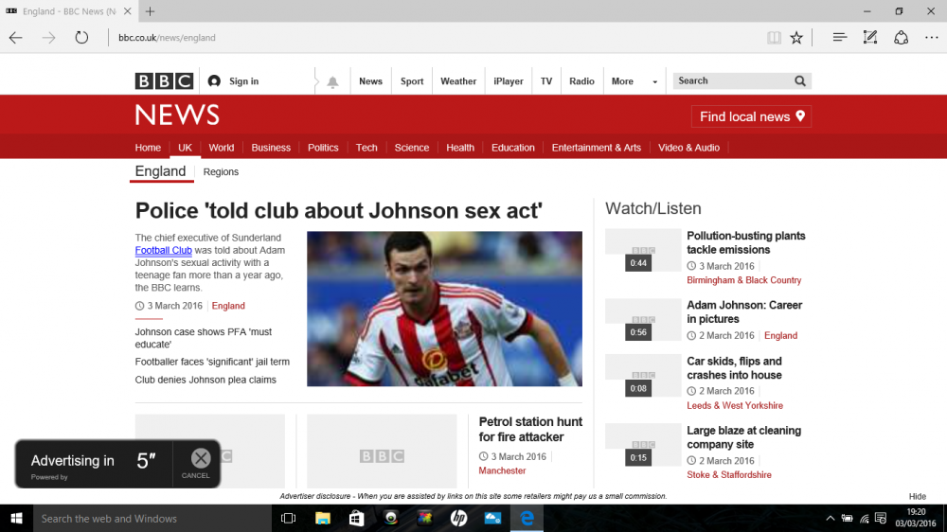Click the search magnifier icon
This screenshot has width=947, height=532.
800,80
